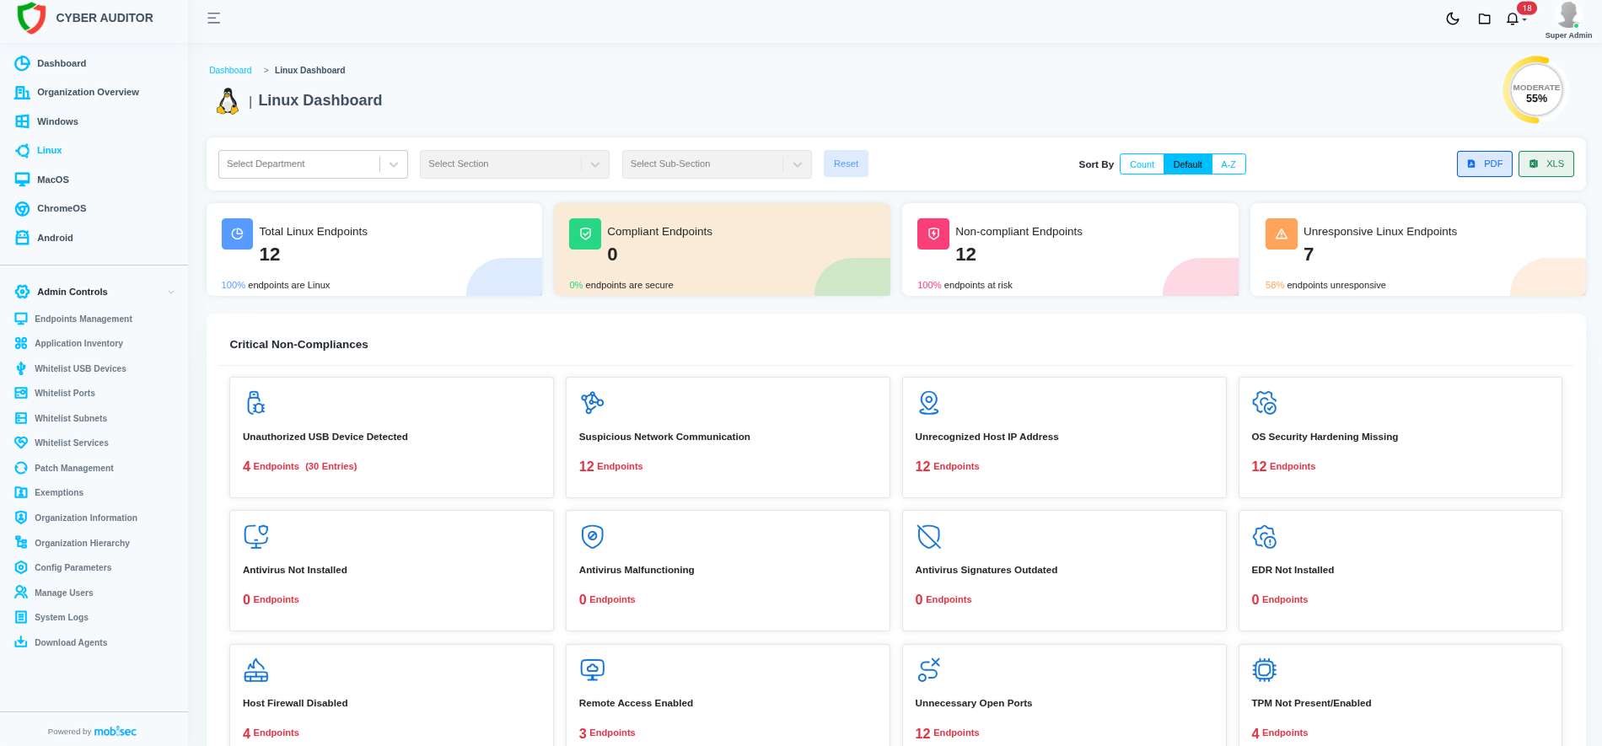Toggle dark mode moon icon
Screen dimensions: 1602x746
pyautogui.click(x=1452, y=19)
